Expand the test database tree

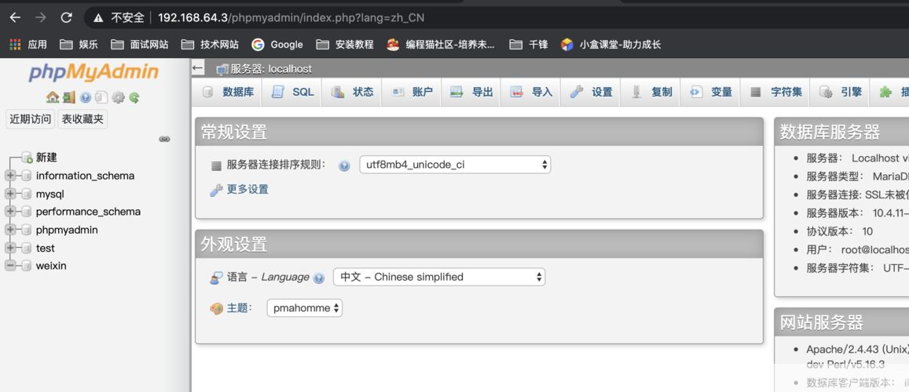(10, 248)
